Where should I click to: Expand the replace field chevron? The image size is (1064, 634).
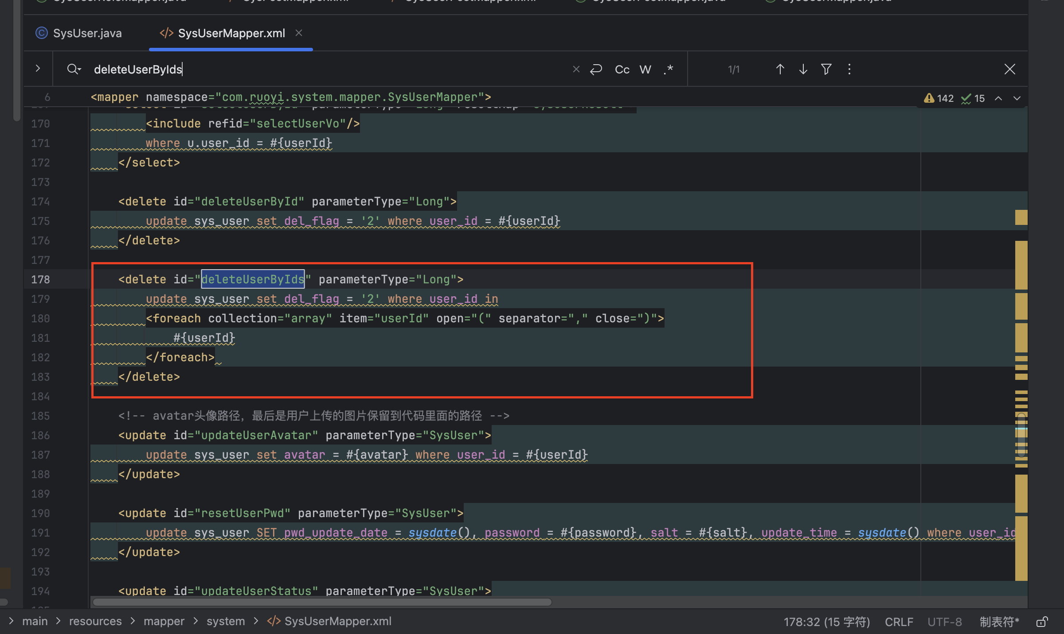click(38, 69)
